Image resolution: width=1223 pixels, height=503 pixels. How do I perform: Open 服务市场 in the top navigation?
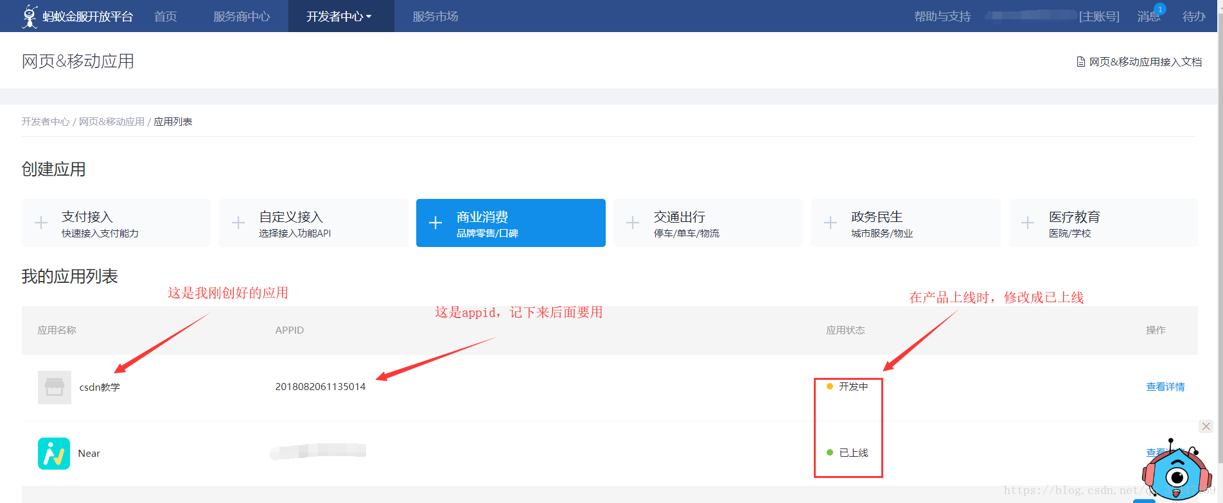(436, 16)
